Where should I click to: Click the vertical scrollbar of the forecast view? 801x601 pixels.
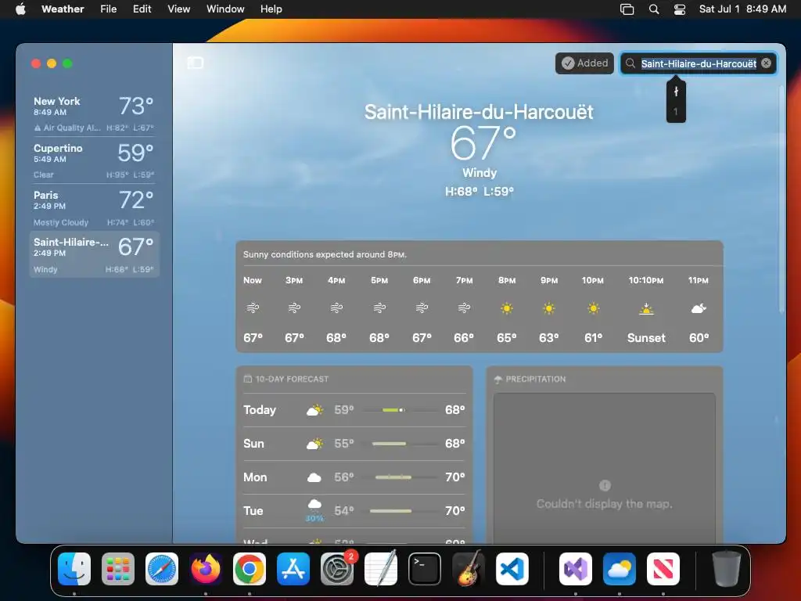coord(781,200)
